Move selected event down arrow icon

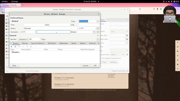(x=31, y=47)
